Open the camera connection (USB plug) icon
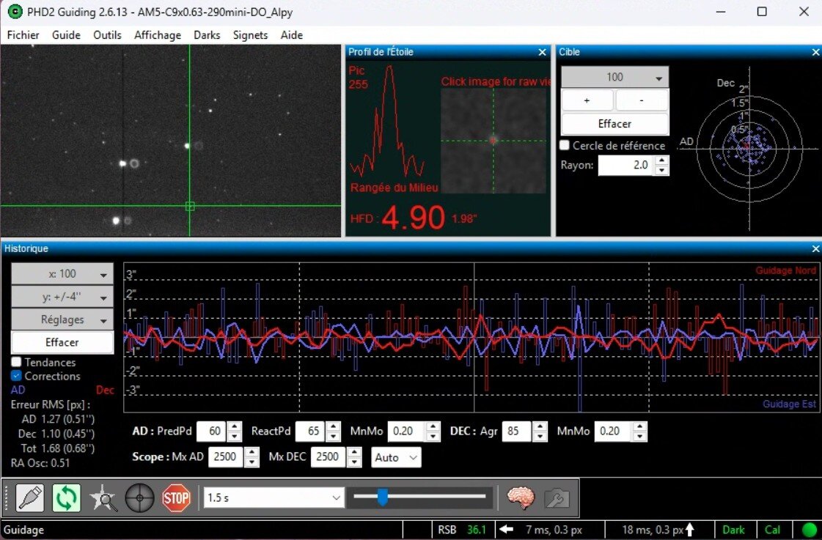Screen dimensions: 822x540 pos(30,497)
